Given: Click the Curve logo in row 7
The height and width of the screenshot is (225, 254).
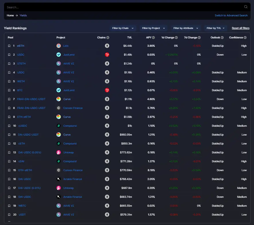Looking at the screenshot, I should 59,99.
